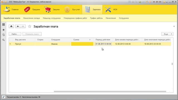
Task: Open Сотрудники tab
Action: click(x=124, y=18)
